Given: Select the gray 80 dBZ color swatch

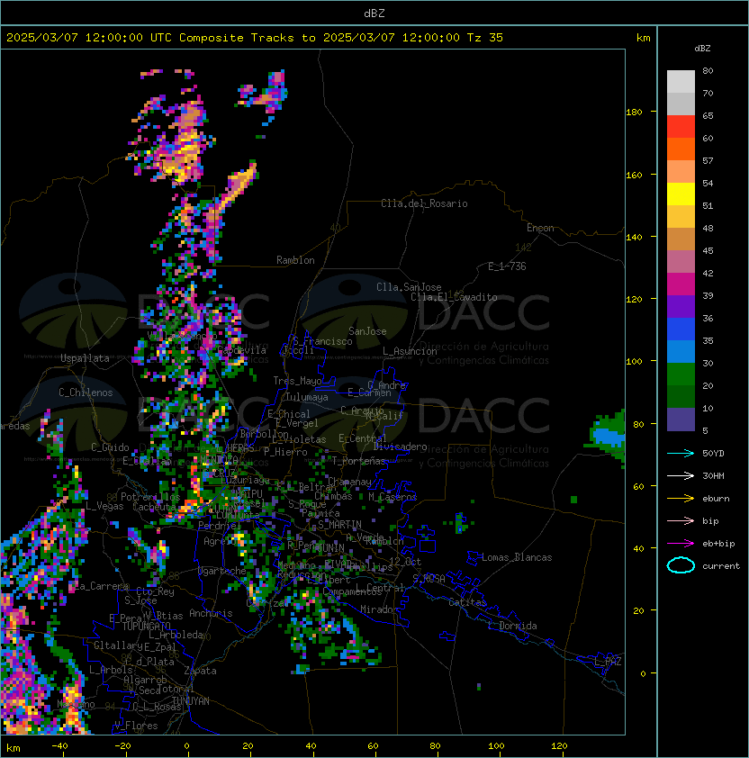Looking at the screenshot, I should [681, 81].
